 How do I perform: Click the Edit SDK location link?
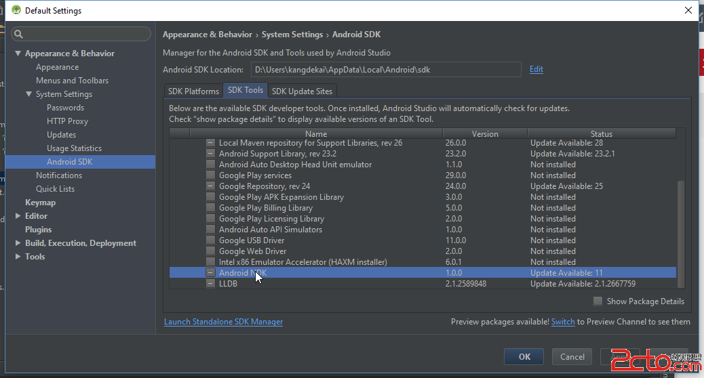[536, 69]
